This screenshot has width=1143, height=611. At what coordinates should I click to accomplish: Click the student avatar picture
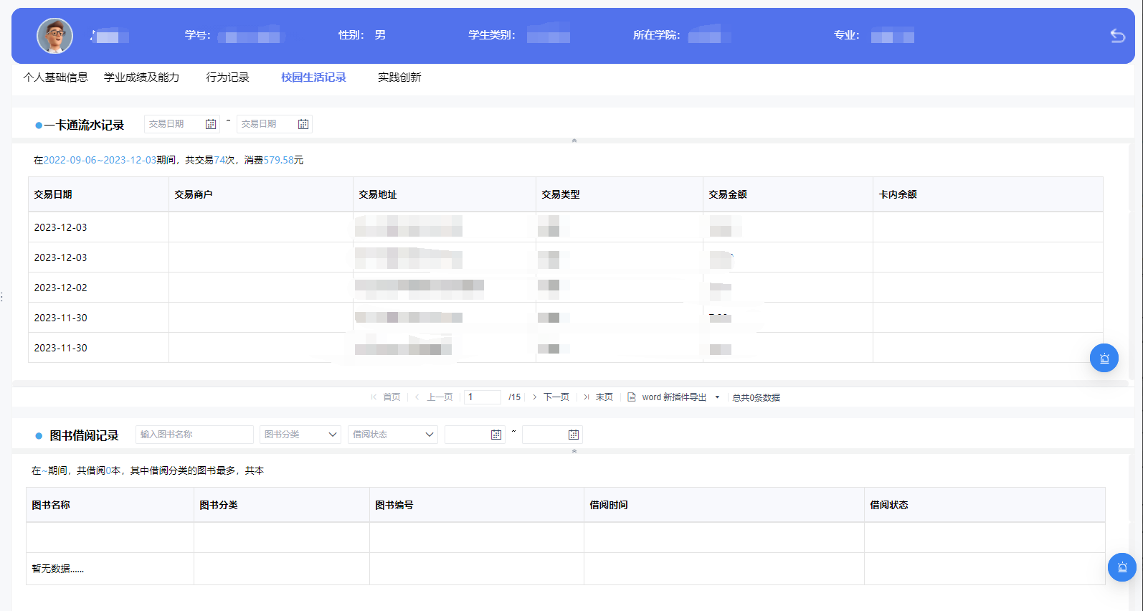pos(55,36)
